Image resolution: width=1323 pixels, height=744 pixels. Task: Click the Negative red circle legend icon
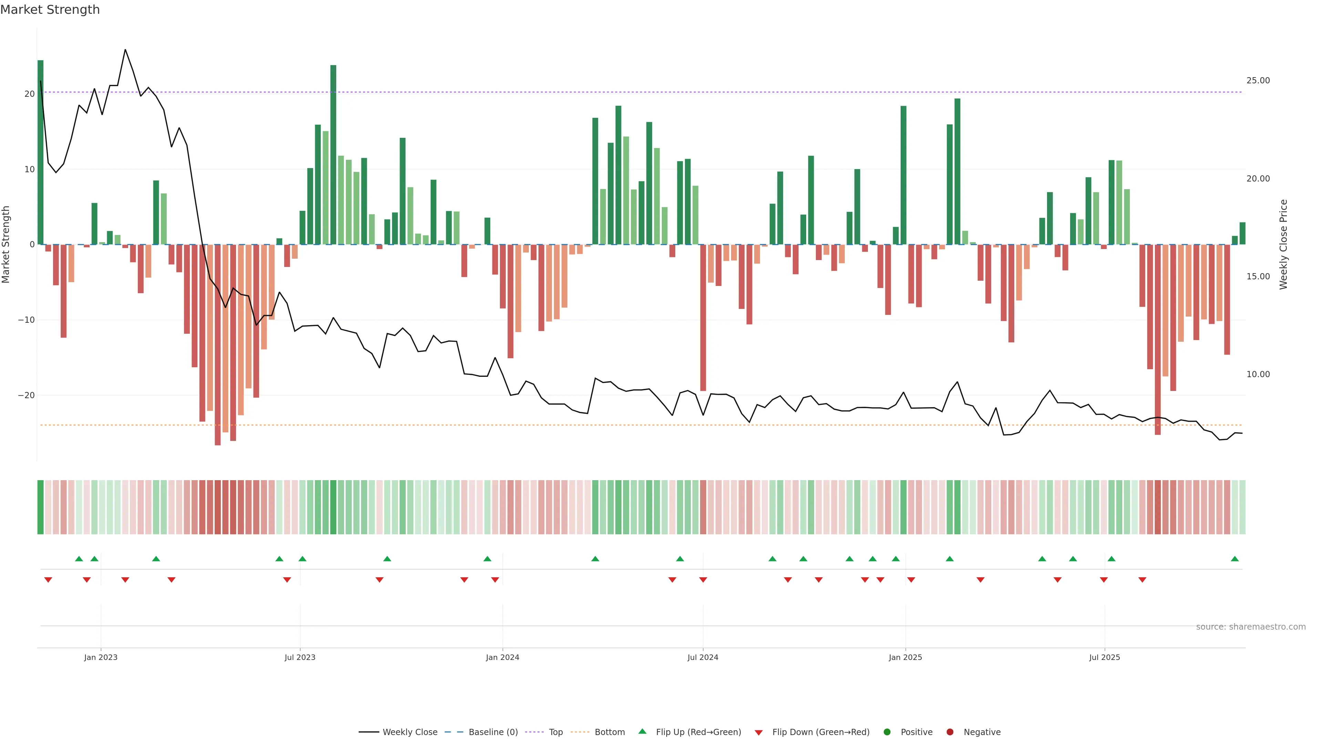tap(950, 732)
